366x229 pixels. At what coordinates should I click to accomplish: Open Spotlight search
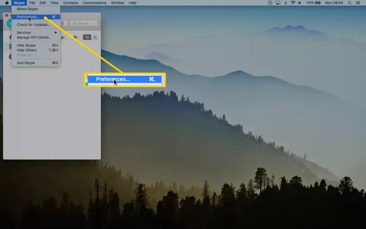pos(349,3)
